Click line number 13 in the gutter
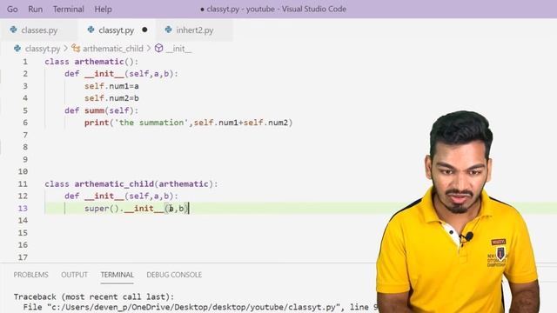 click(23, 209)
